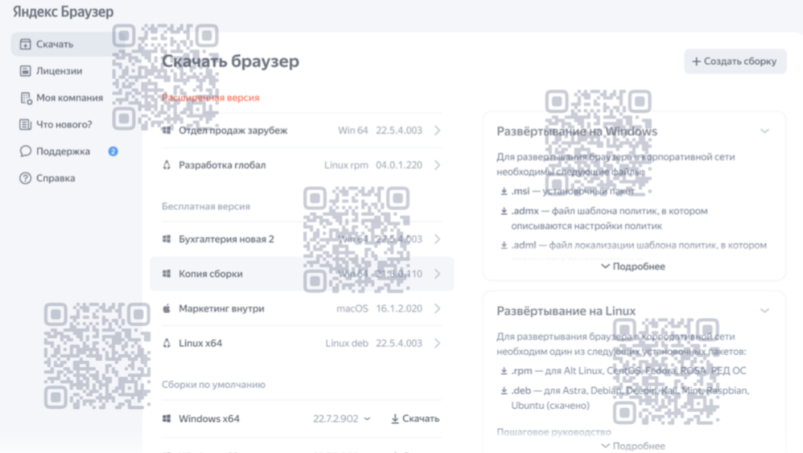Select the Linux x64 build name
This screenshot has height=453, width=803.
tap(200, 343)
